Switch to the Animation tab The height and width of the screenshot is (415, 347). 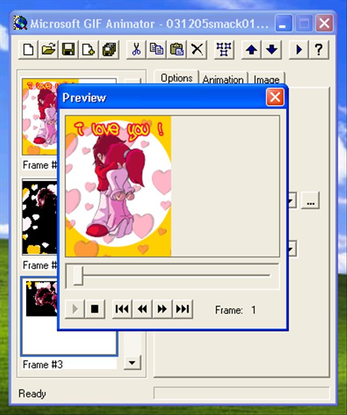[x=223, y=79]
